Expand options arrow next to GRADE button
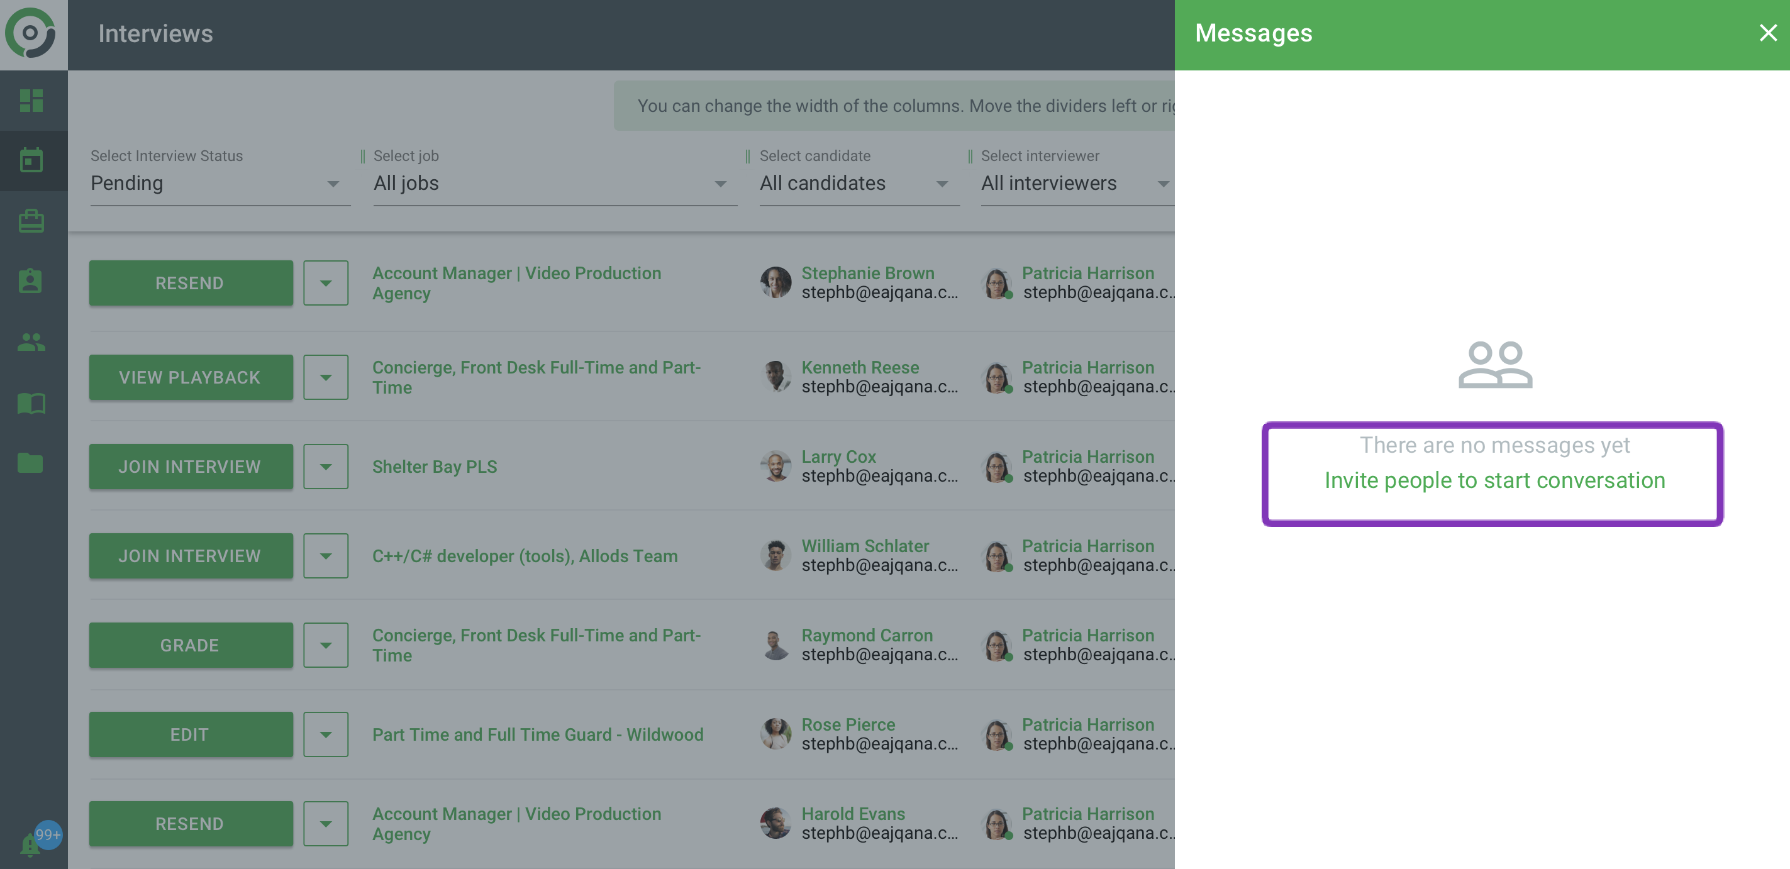This screenshot has height=869, width=1790. pyautogui.click(x=325, y=645)
